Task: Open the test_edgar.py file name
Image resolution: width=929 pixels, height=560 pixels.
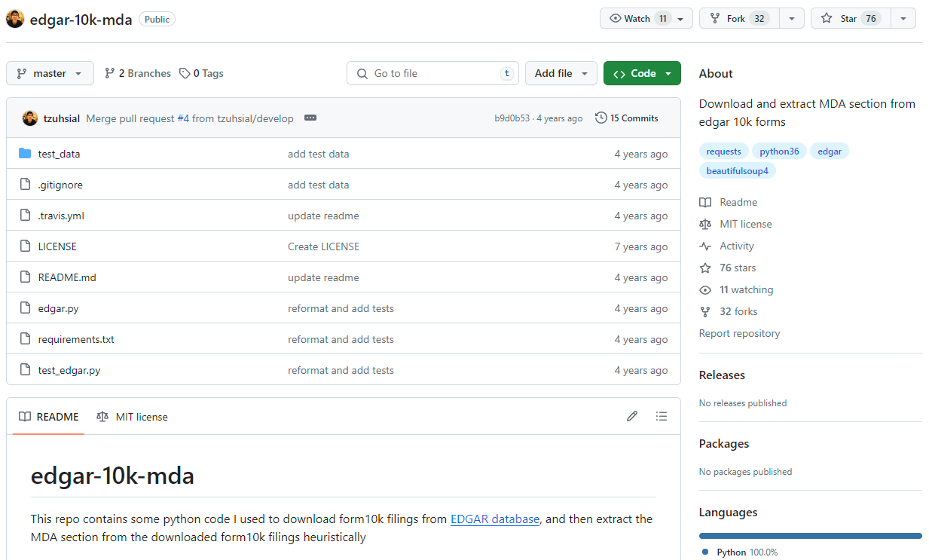Action: 69,370
